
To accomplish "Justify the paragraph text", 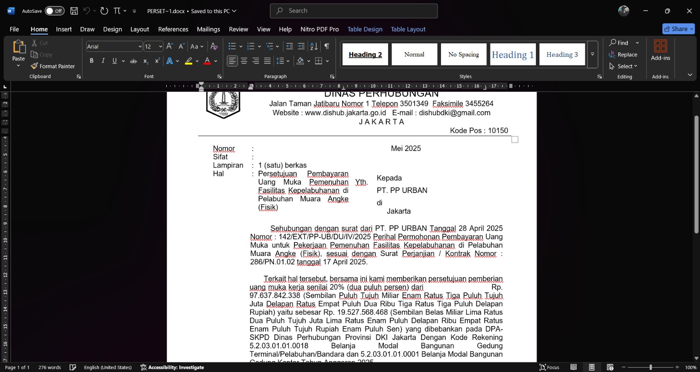I will point(267,61).
